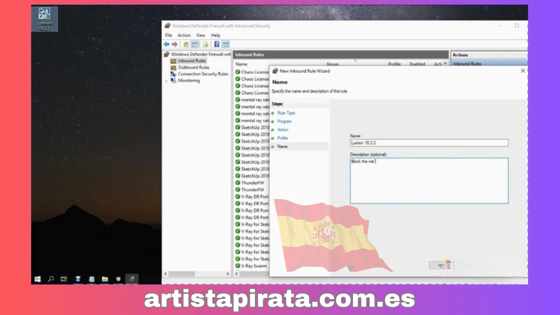Expand the Monitoring tree node
This screenshot has height=315, width=560.
point(166,81)
